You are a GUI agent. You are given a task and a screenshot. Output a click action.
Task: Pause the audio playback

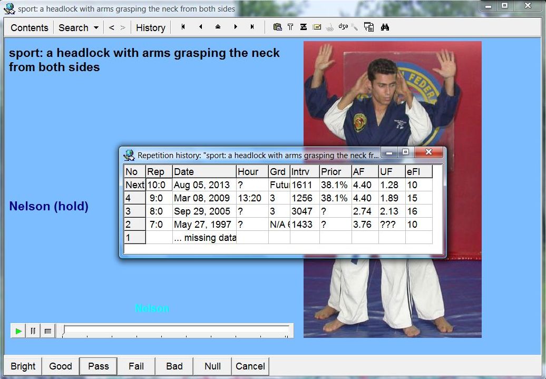(33, 331)
